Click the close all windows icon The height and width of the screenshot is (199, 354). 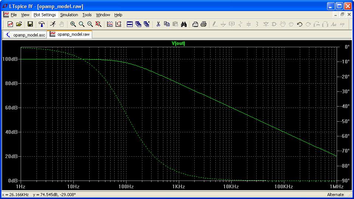(147, 24)
